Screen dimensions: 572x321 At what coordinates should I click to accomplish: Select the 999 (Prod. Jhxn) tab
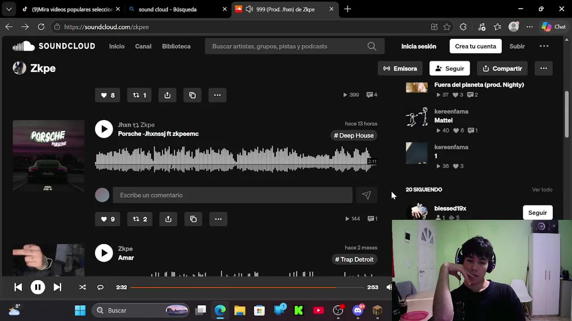point(284,9)
